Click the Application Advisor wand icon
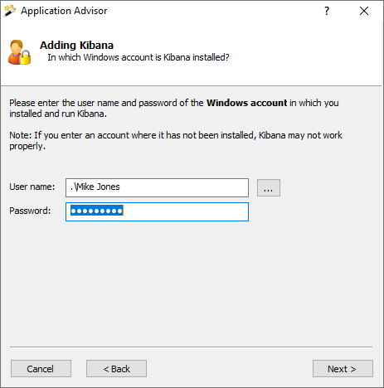This screenshot has height=388, width=384. tap(10, 11)
